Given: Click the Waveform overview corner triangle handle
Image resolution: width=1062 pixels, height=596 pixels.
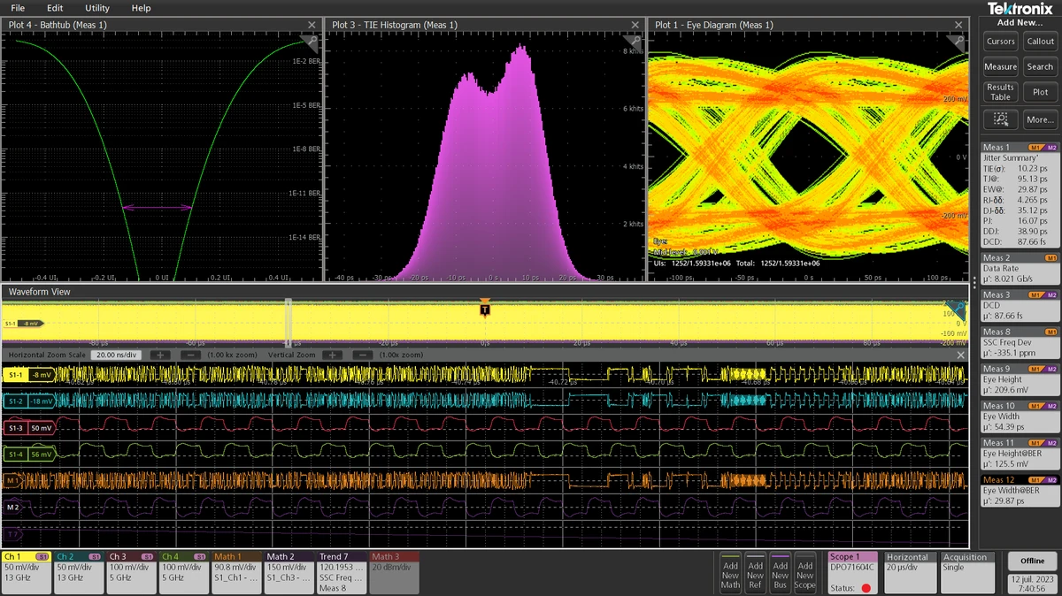Looking at the screenshot, I should click(x=958, y=308).
